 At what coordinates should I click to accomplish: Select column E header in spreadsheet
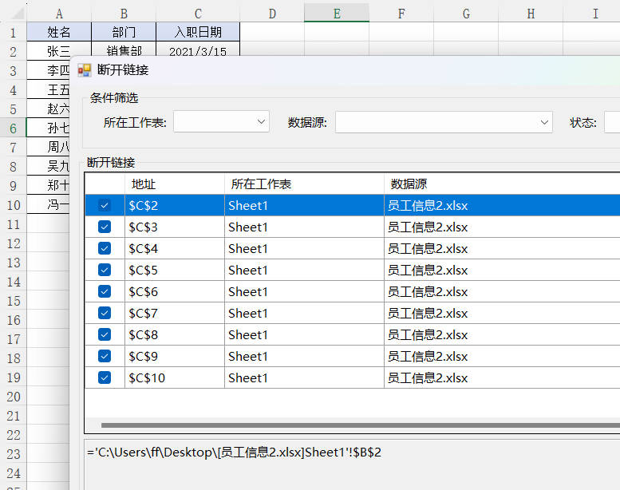coord(337,13)
